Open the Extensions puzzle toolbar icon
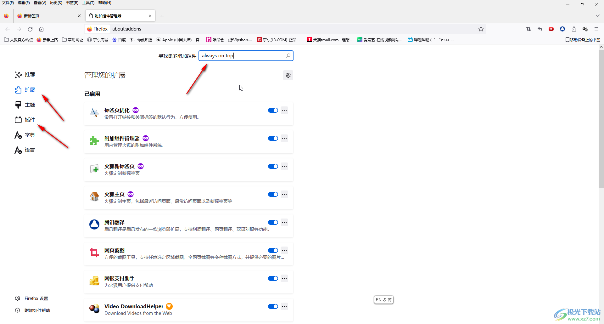This screenshot has height=324, width=604. pyautogui.click(x=574, y=29)
